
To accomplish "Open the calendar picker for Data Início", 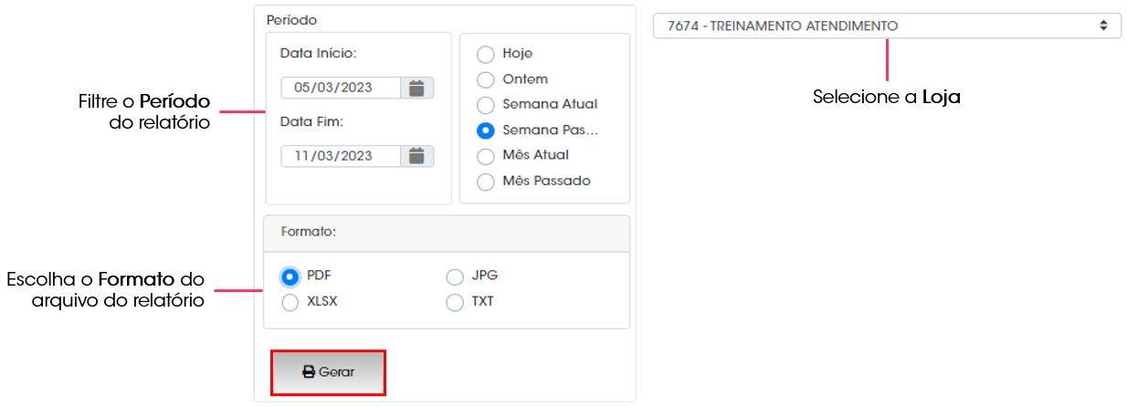I will (417, 88).
